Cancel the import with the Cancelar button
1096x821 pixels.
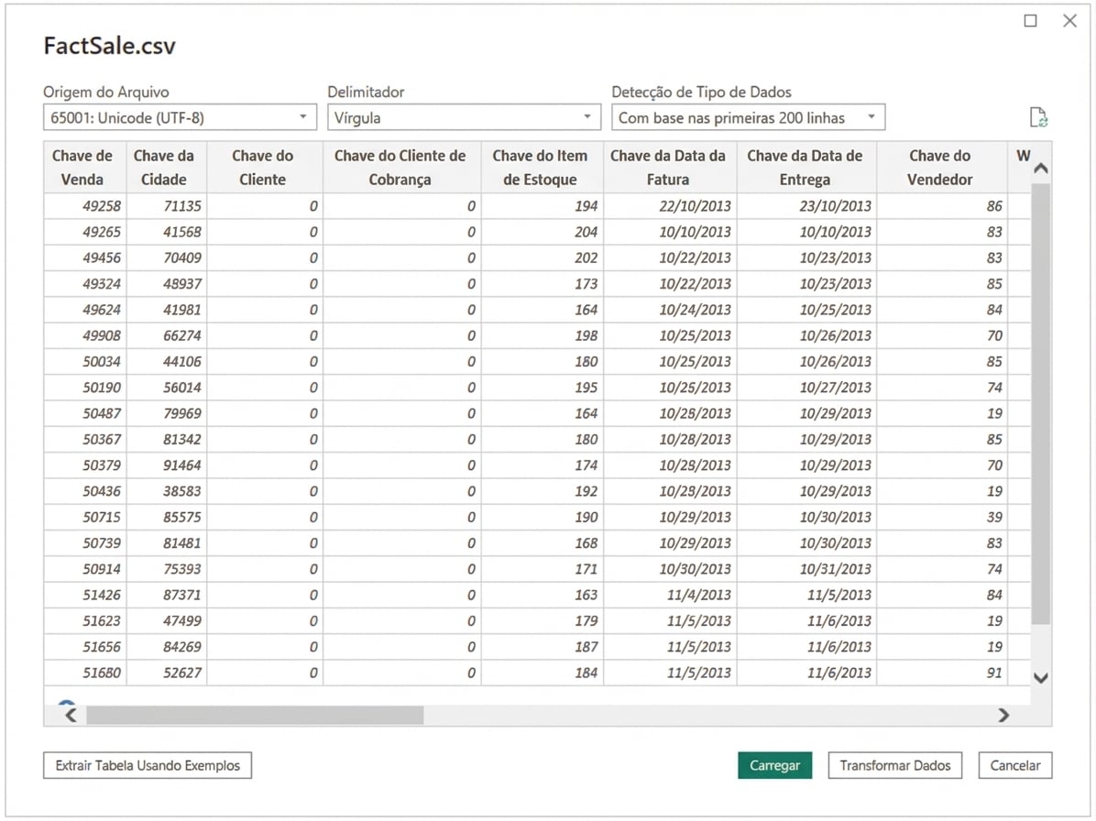click(1014, 765)
